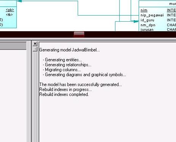Click the 'nim' column in the table

point(144,10)
